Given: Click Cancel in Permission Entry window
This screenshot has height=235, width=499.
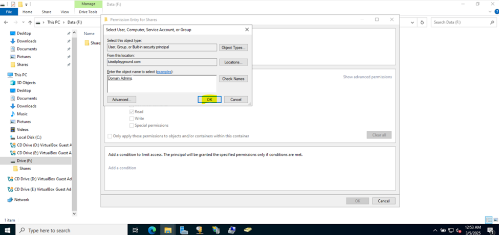Looking at the screenshot, I should pos(383,201).
